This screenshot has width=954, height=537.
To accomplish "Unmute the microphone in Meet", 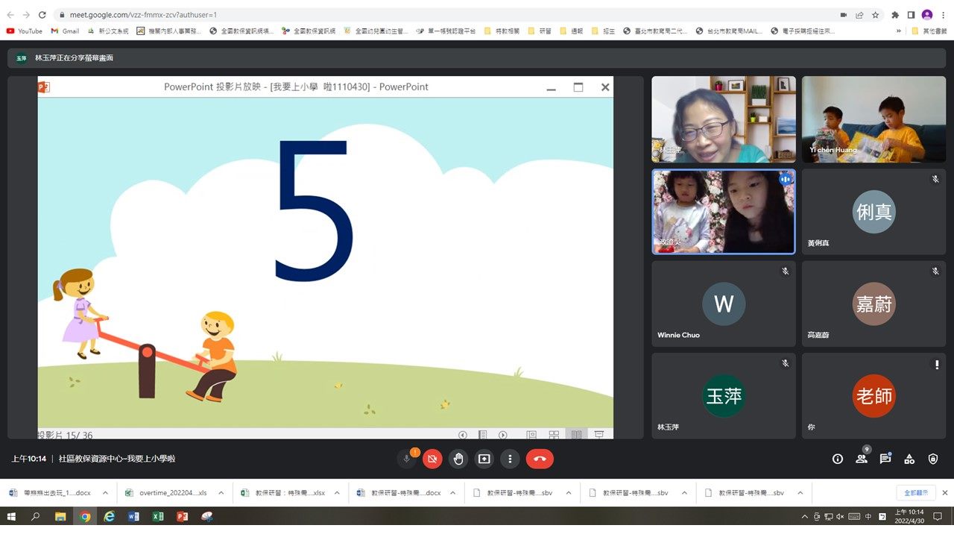I will (407, 459).
